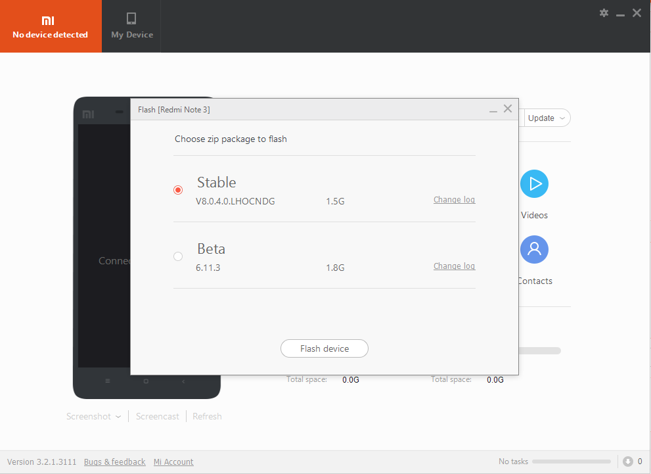Click the Videos play icon
Screen dimensions: 651x474
coord(534,183)
